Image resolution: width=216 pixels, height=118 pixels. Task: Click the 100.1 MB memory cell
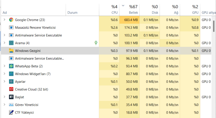(x=129, y=43)
